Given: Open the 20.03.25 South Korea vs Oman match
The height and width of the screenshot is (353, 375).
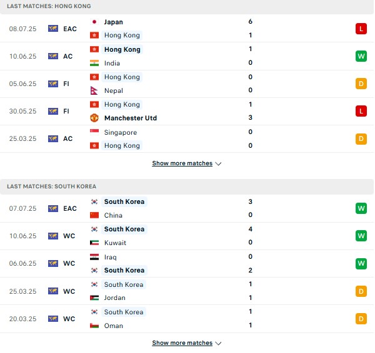Looking at the screenshot, I should pyautogui.click(x=187, y=319).
